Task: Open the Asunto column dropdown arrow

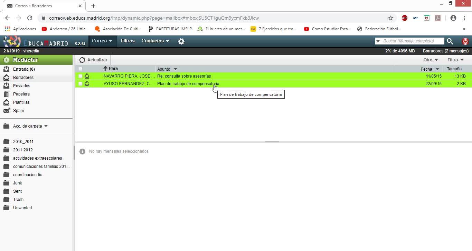Action: 176,69
